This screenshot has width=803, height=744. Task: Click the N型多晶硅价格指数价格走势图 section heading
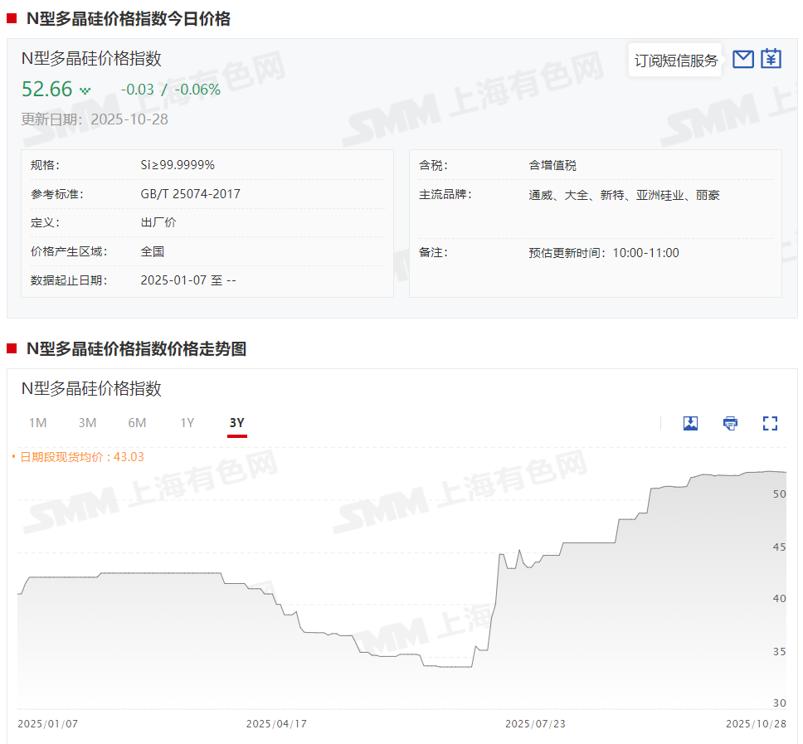(136, 349)
